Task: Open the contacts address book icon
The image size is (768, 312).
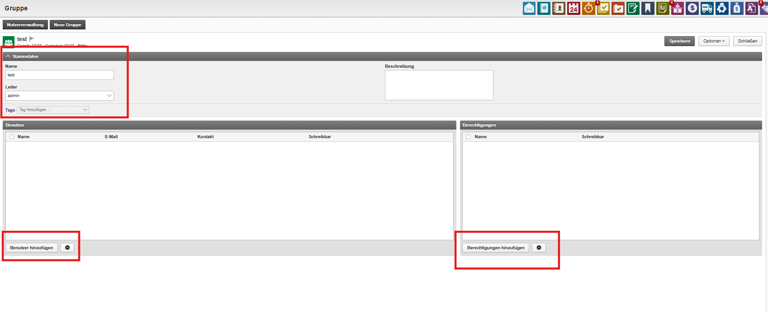Action: click(559, 8)
